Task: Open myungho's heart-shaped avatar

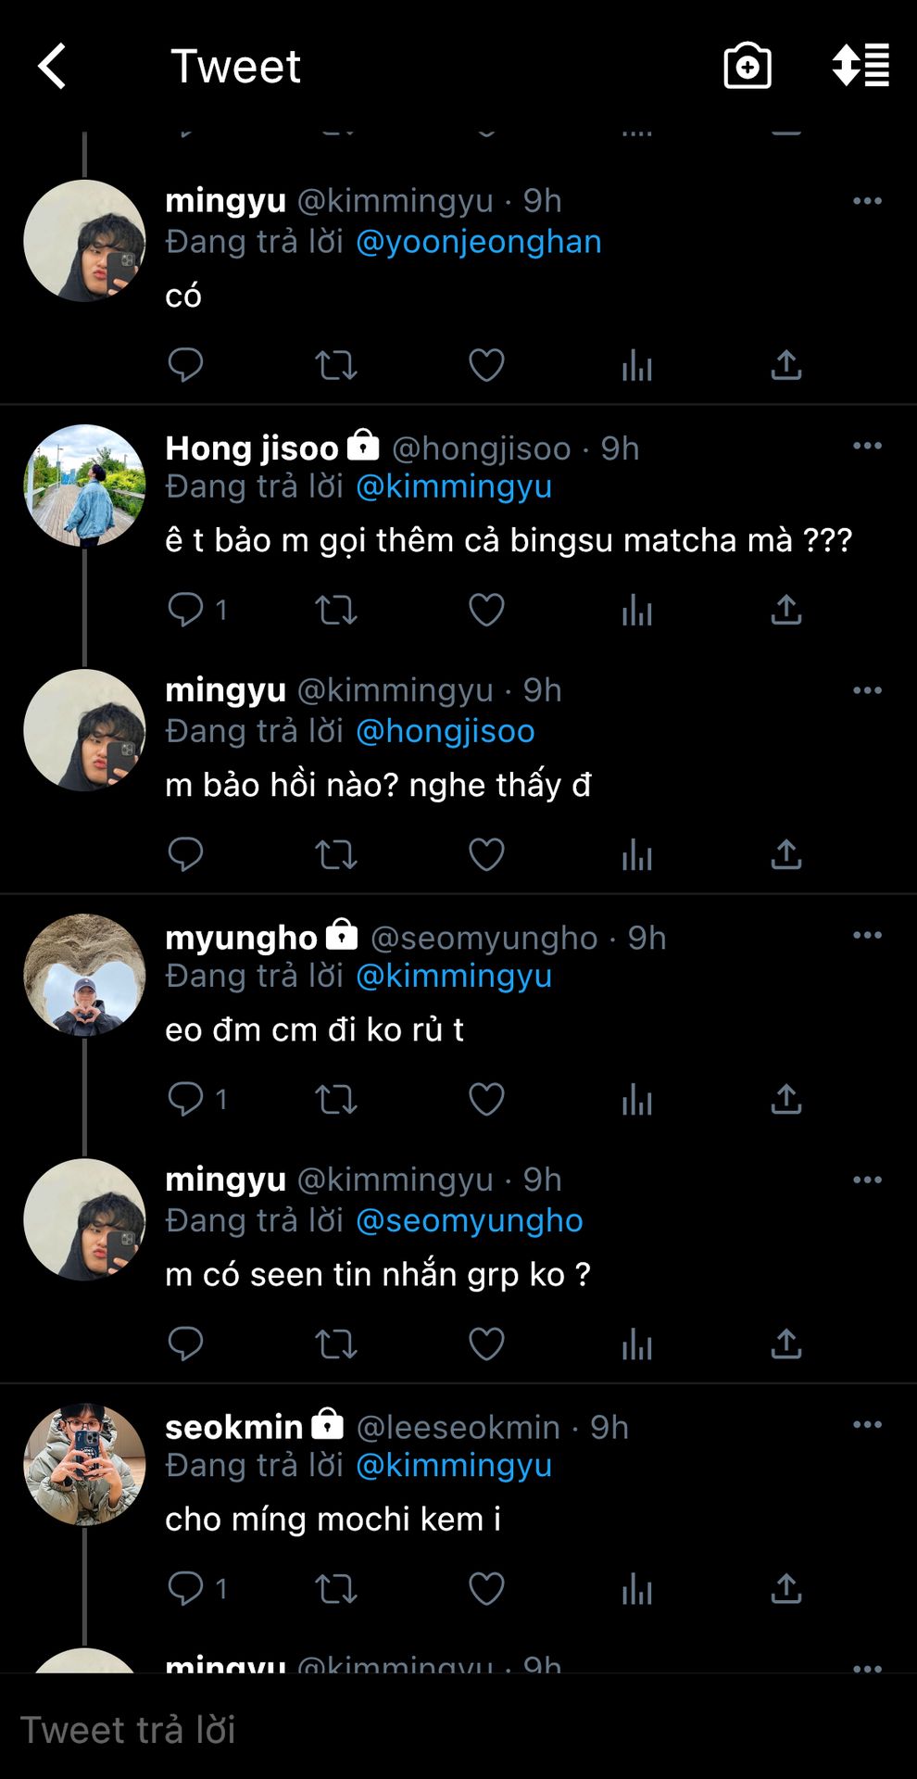Action: click(x=84, y=975)
